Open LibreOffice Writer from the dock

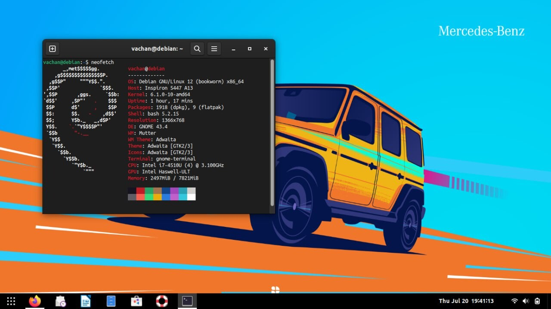pyautogui.click(x=86, y=301)
